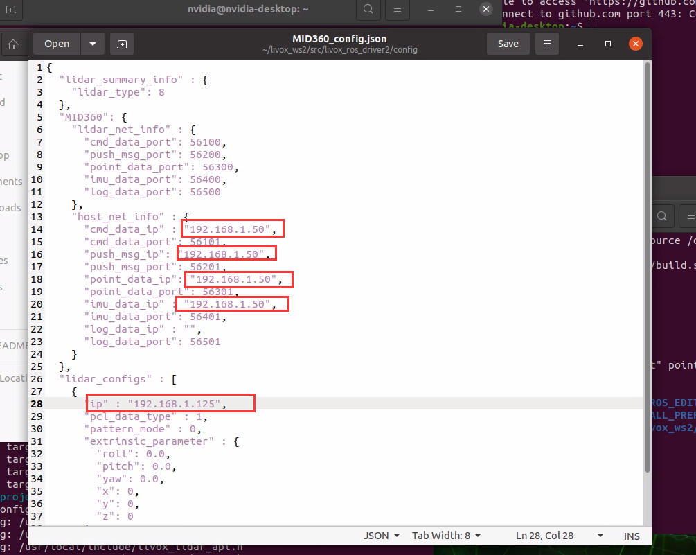This screenshot has height=555, width=696.
Task: Click the "cmd_data_port": 56100 line
Action: 155,142
